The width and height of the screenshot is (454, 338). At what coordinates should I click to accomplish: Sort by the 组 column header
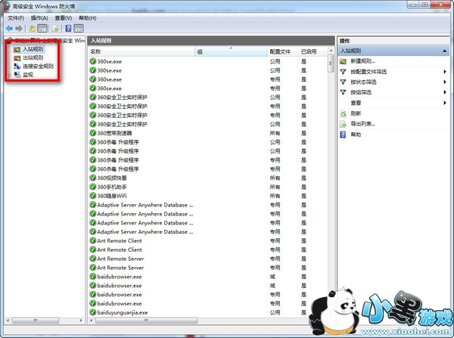(231, 51)
